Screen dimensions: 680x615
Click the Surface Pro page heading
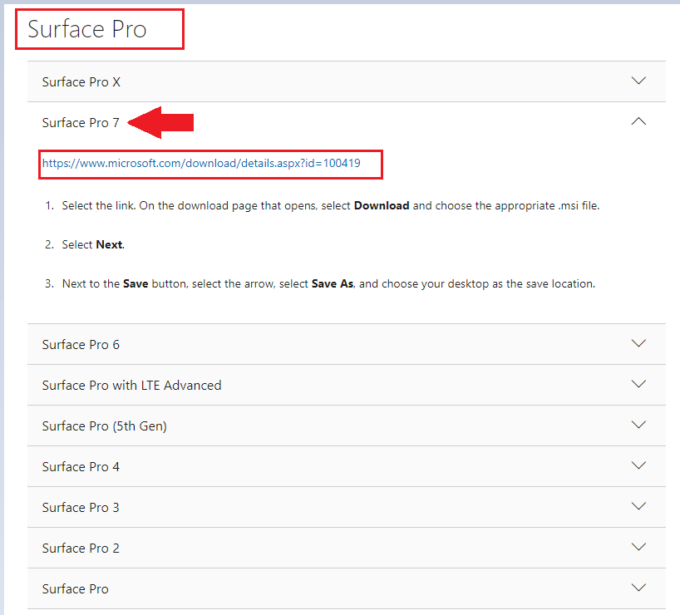point(87,29)
